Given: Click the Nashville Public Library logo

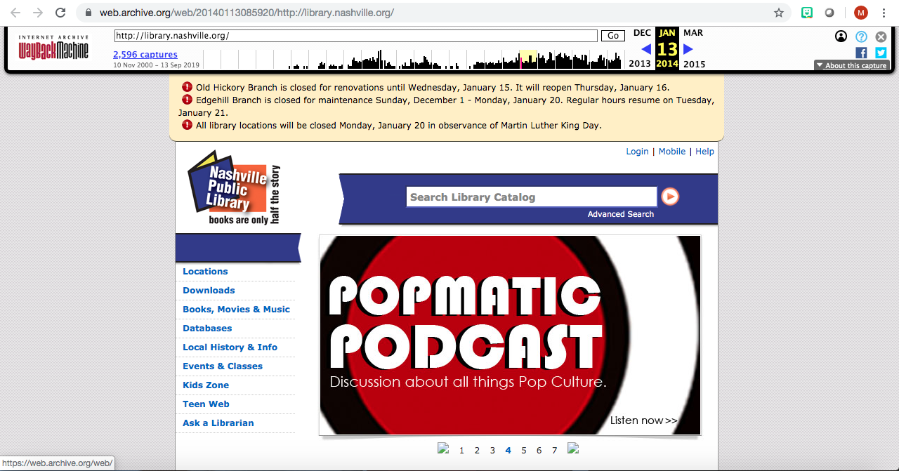Looking at the screenshot, I should (233, 187).
